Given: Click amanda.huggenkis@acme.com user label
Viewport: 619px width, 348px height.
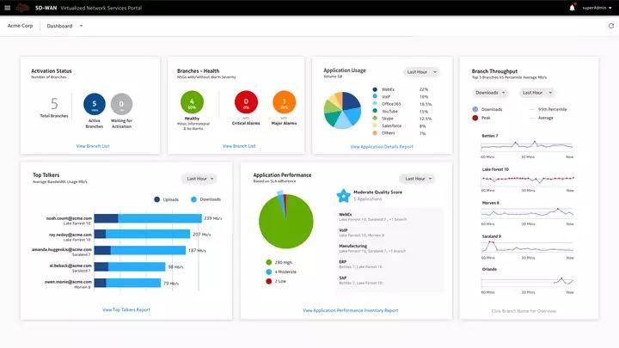Looking at the screenshot, I should (62, 250).
